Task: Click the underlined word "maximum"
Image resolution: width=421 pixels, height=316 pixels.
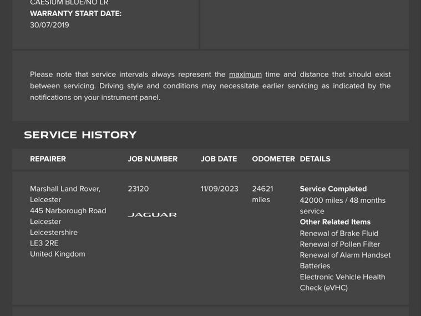Action: (245, 74)
